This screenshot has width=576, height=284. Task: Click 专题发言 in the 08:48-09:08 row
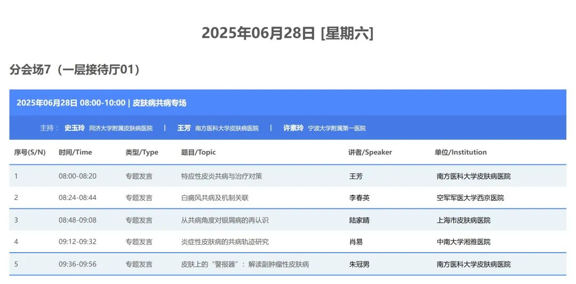(x=139, y=220)
